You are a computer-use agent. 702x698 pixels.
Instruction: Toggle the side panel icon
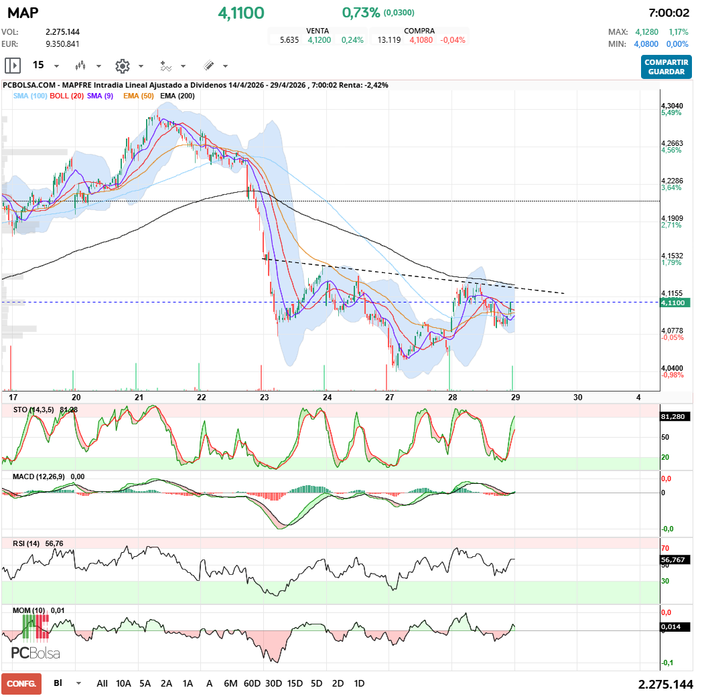13,66
